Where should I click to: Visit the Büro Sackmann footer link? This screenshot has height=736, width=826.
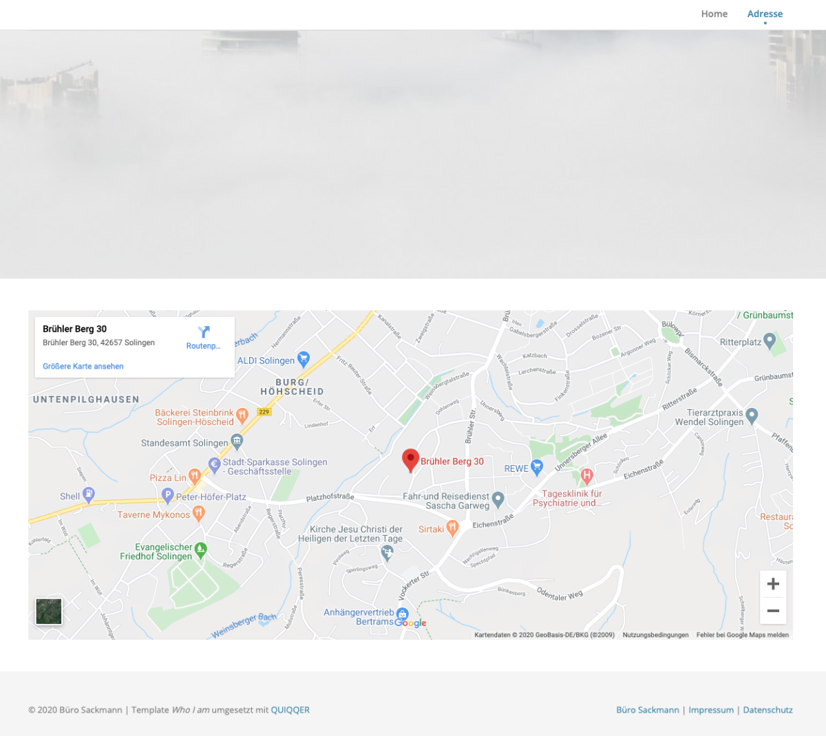click(x=648, y=710)
